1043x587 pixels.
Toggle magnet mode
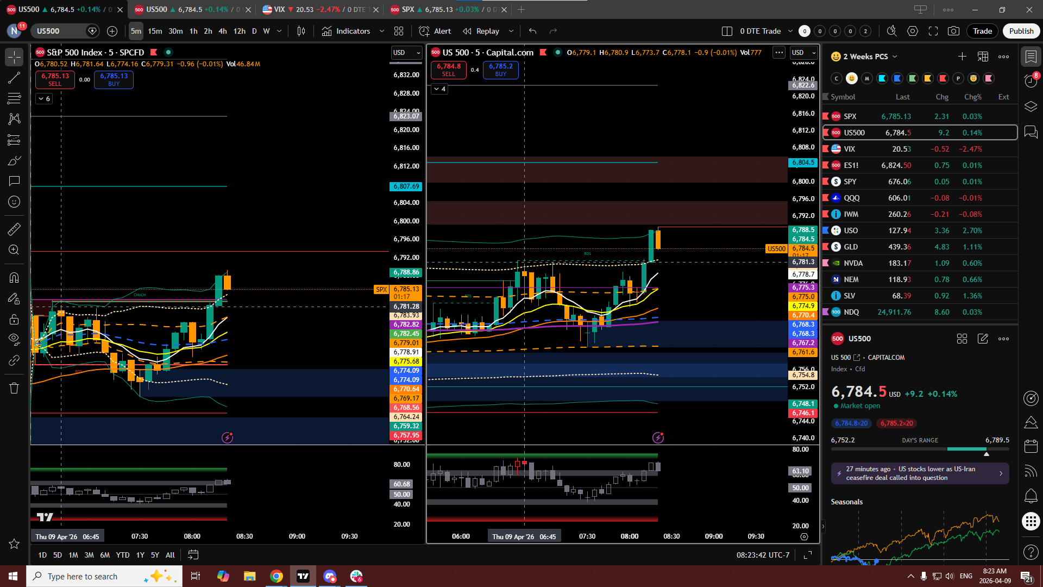(14, 277)
